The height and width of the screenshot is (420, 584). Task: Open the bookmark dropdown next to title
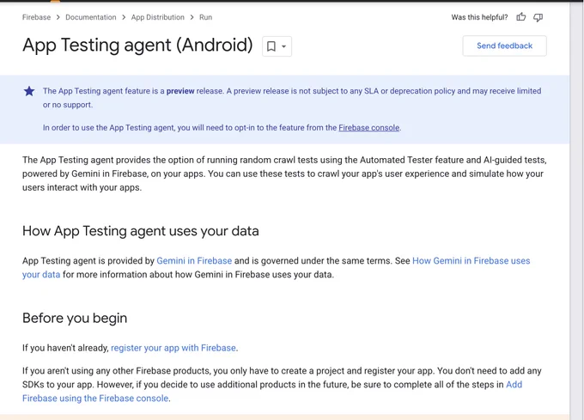click(x=277, y=46)
